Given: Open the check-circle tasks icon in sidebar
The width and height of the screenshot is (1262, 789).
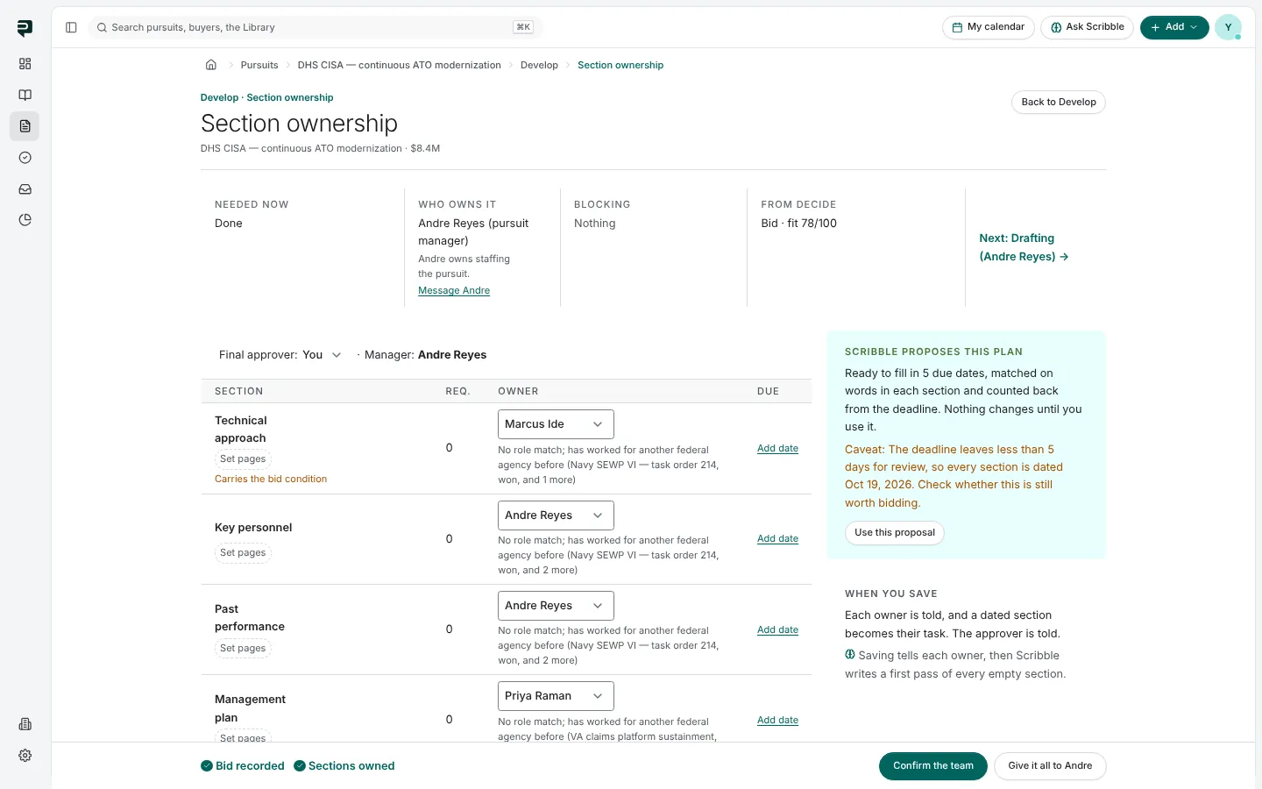Looking at the screenshot, I should pos(25,158).
